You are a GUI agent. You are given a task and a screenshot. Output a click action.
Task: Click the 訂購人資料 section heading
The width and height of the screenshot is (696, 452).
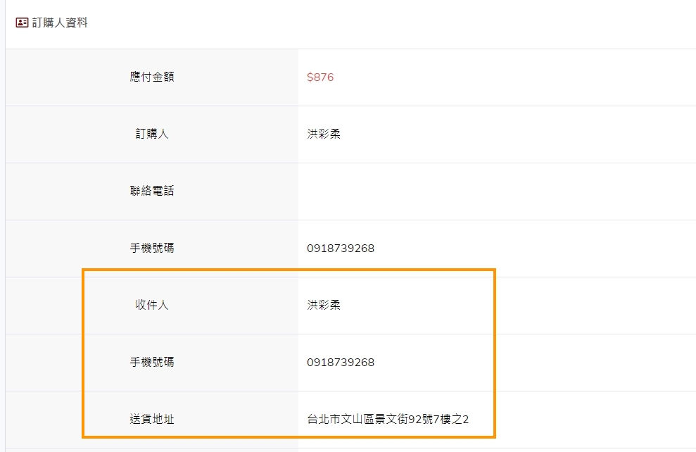pos(60,23)
